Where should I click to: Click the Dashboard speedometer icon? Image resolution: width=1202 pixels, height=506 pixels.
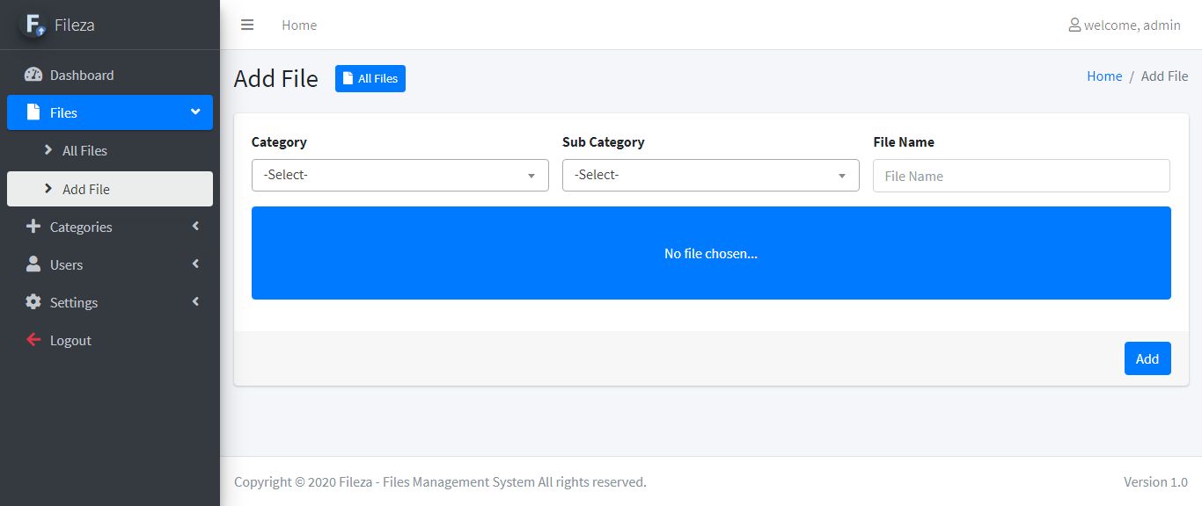tap(33, 75)
